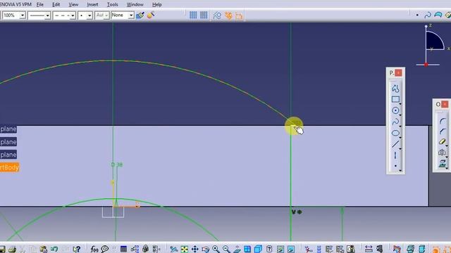Click the compass at top right

[x=433, y=46]
